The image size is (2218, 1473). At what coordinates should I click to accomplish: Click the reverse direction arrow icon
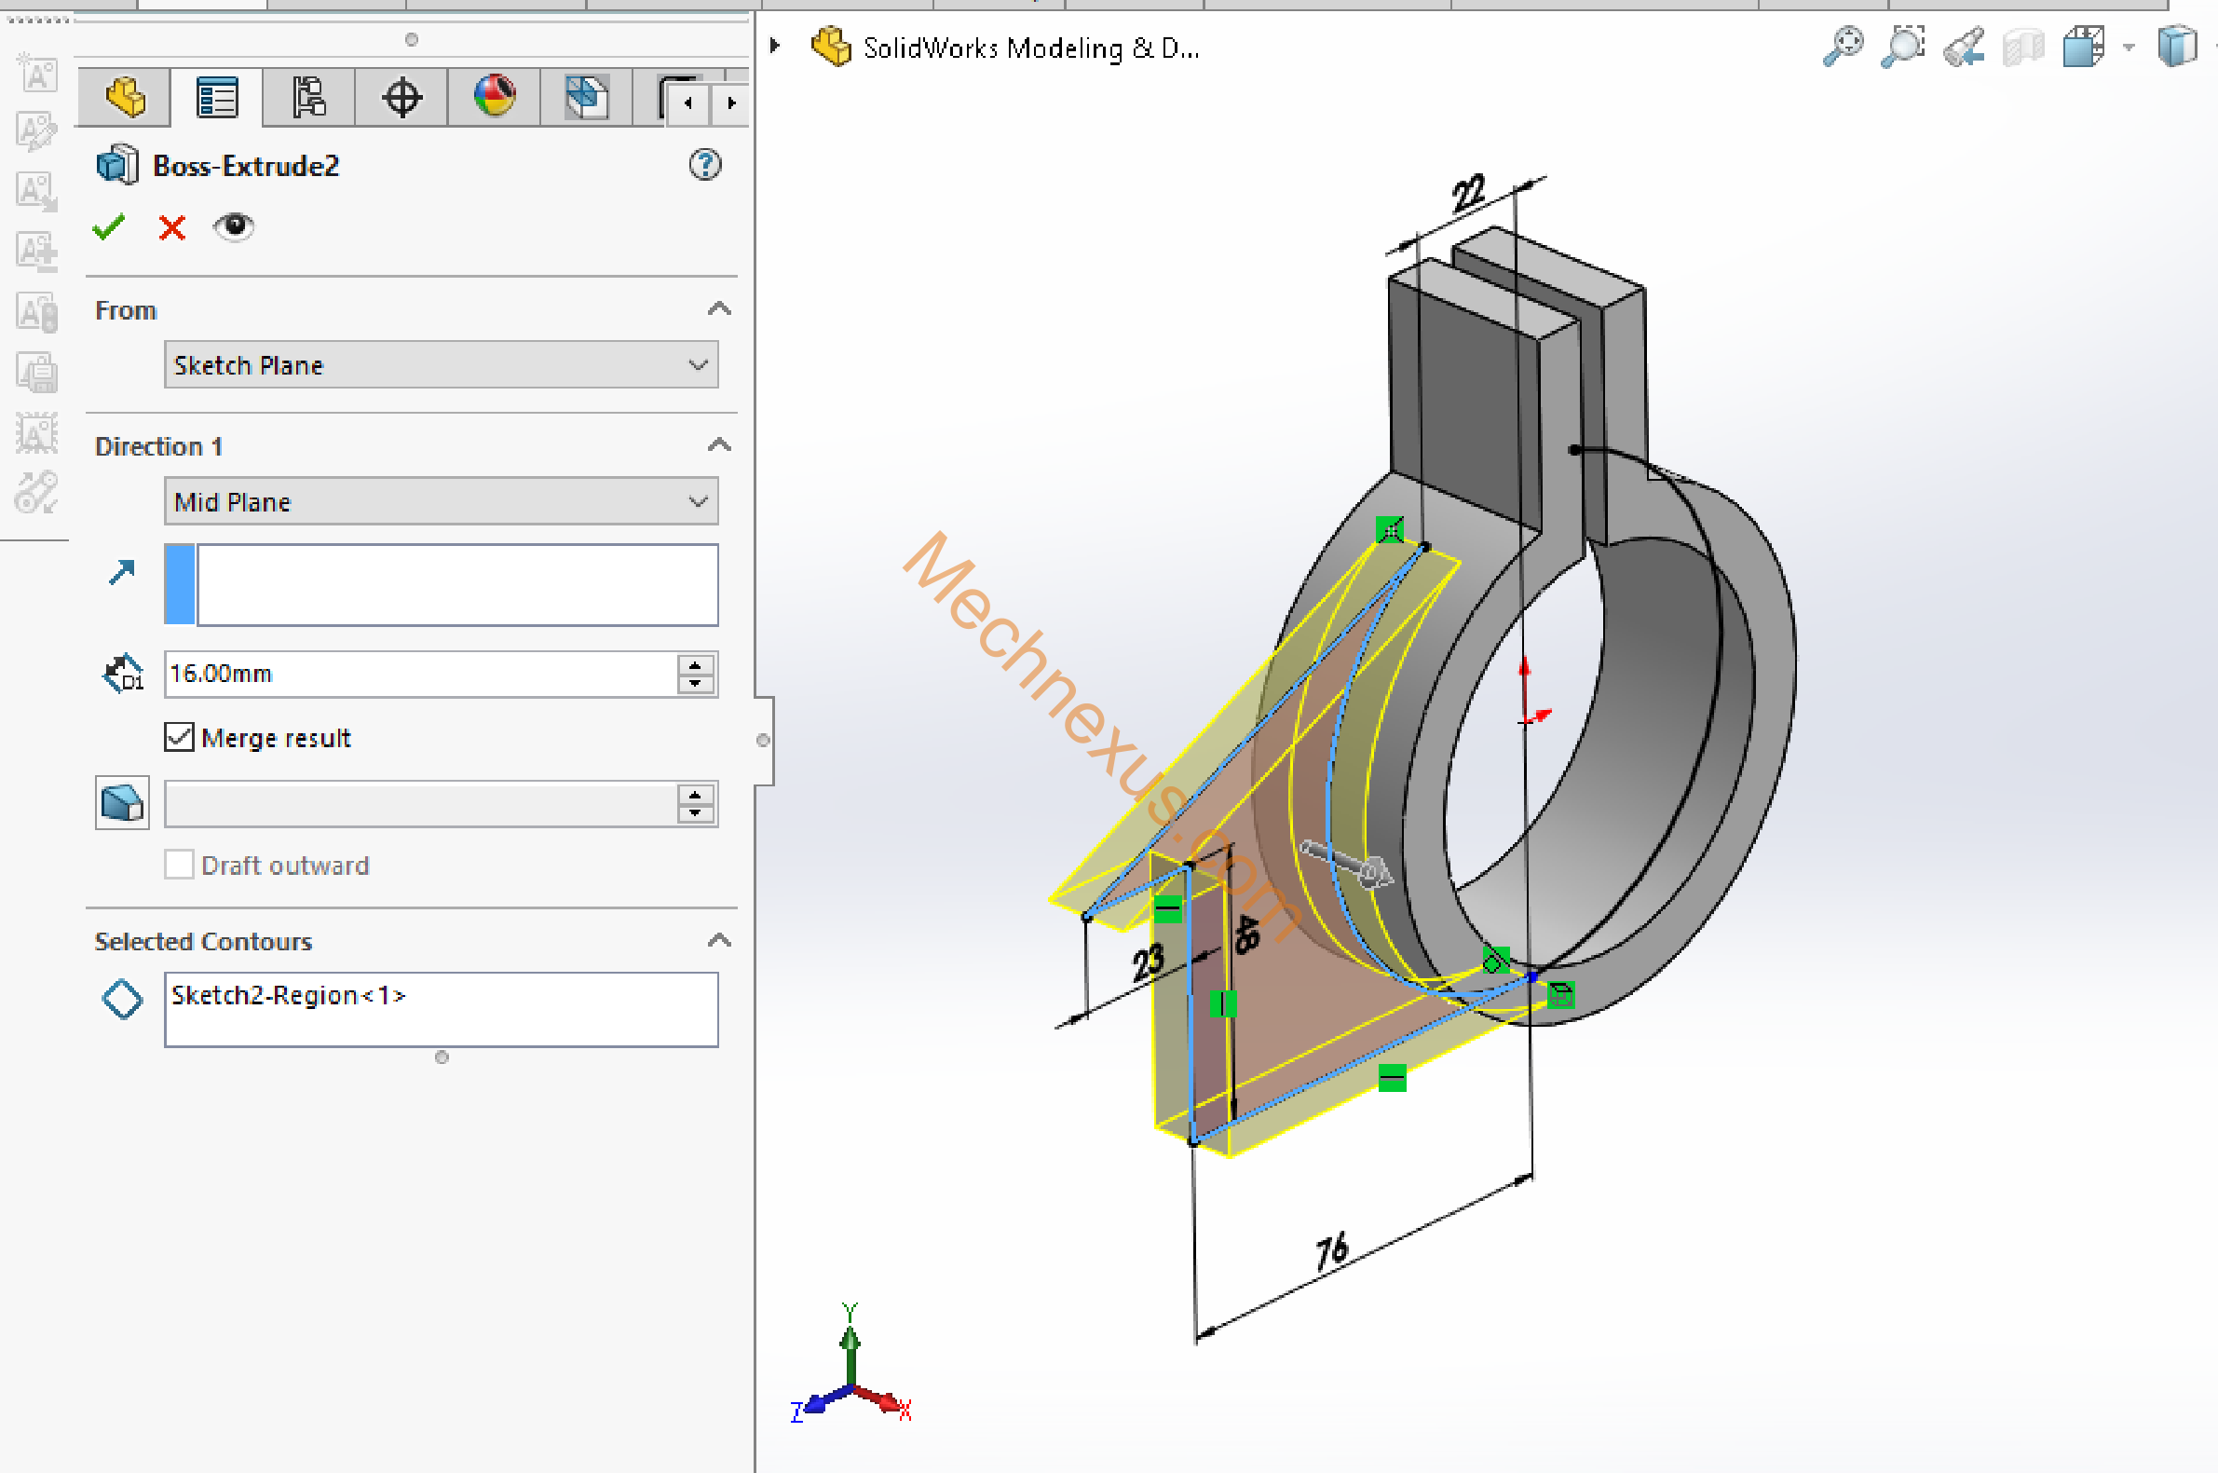coord(122,572)
